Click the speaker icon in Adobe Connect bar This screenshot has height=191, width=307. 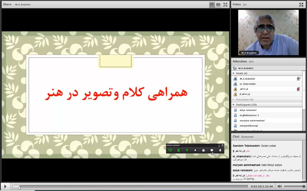[195, 150]
